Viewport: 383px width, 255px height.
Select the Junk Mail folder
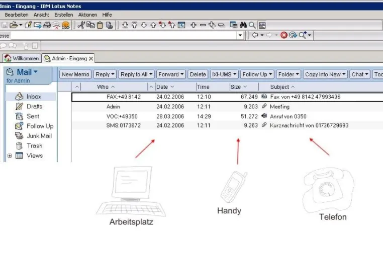(39, 136)
